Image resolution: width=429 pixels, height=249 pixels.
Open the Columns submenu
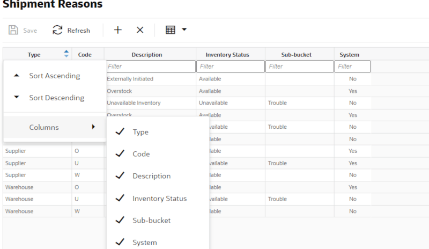coord(55,127)
